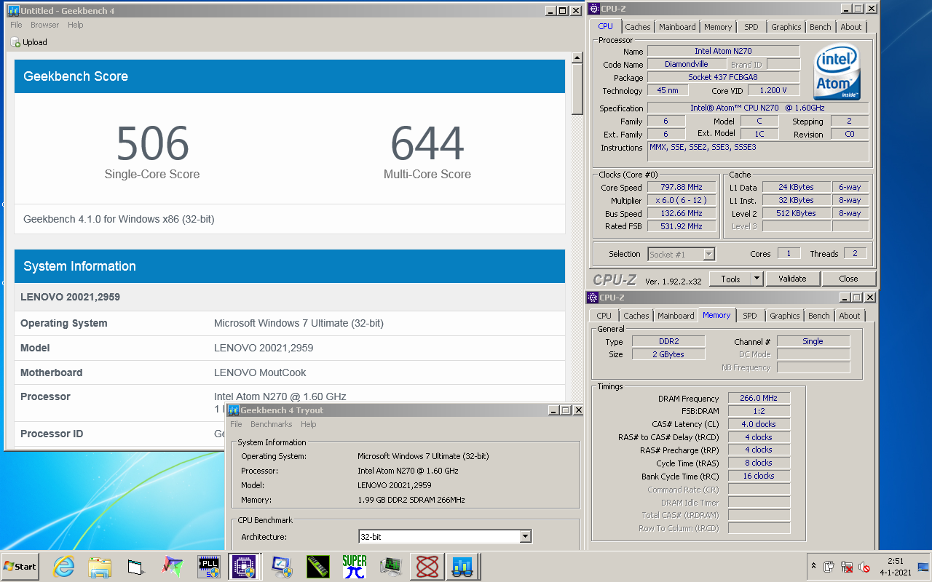
Task: Select Mainboard tab in lower CPU-Z window
Action: tap(676, 316)
